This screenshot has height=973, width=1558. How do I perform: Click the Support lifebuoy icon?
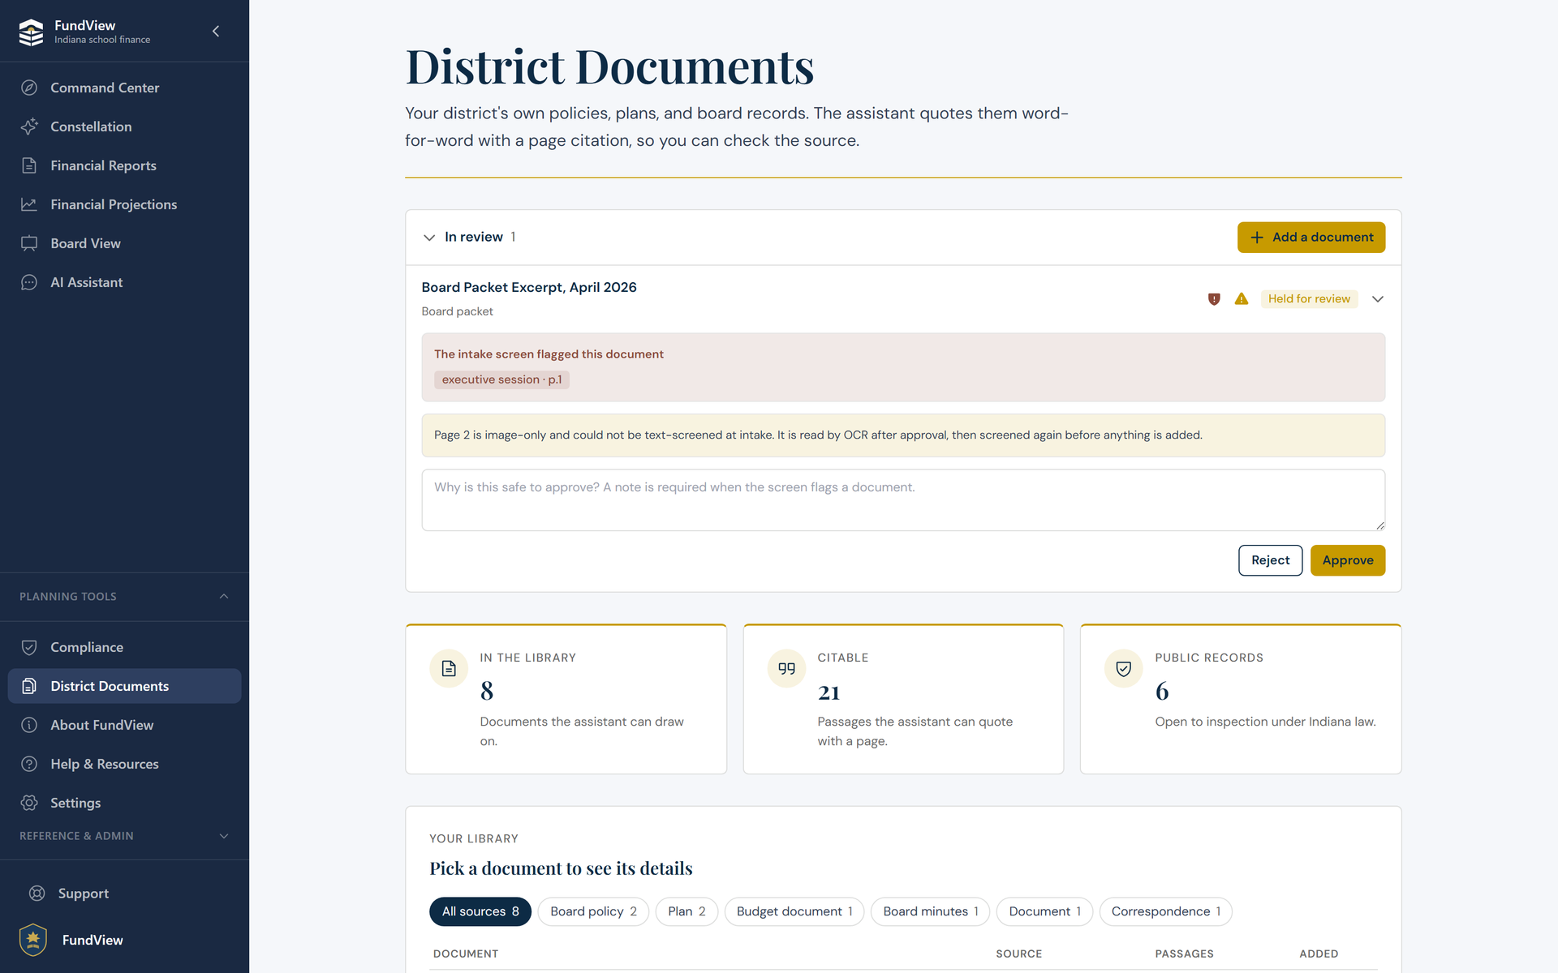pos(37,894)
